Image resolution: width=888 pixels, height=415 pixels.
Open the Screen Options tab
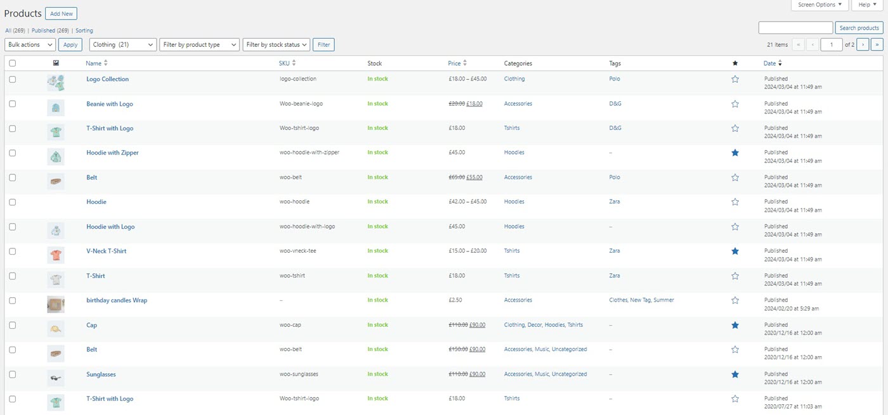(x=819, y=5)
